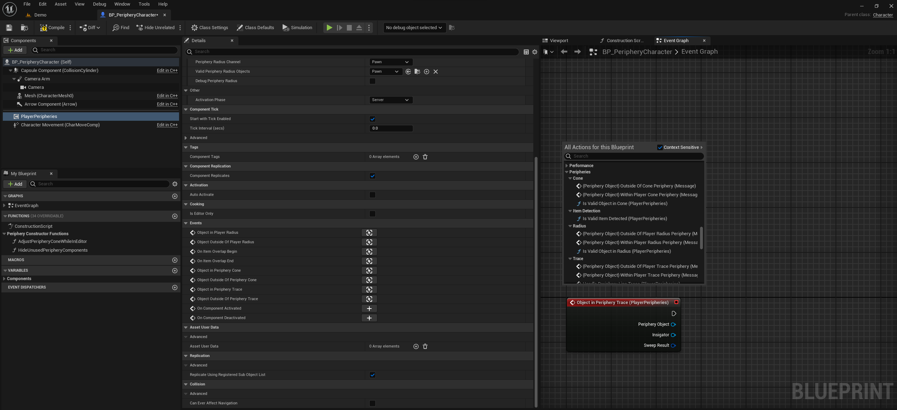Navigate back in the graph editor
The height and width of the screenshot is (410, 897).
tap(564, 52)
